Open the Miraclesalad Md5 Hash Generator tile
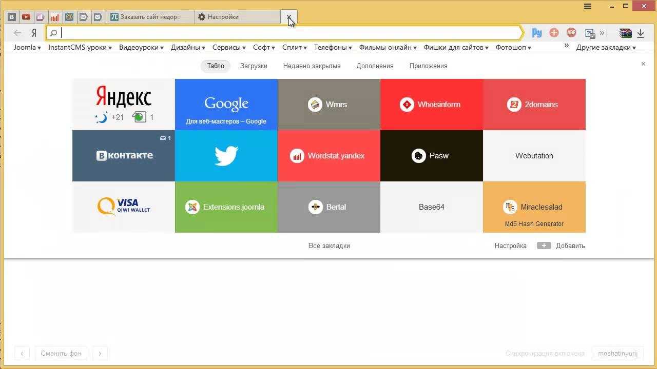657x369 pixels. [x=534, y=207]
